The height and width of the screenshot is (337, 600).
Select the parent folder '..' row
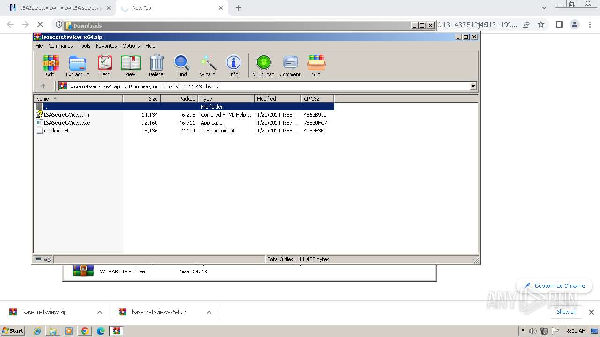point(184,107)
